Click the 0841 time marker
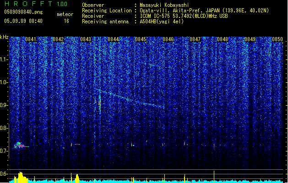 pos(31,39)
